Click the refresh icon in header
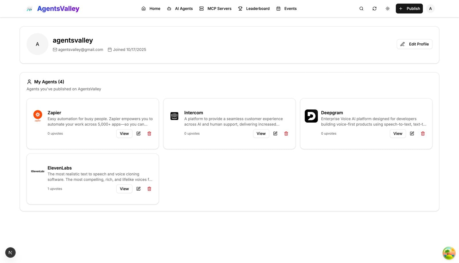459x263 pixels. pos(375,9)
